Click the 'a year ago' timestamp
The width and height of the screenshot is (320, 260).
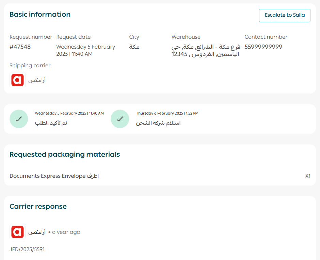66,232
